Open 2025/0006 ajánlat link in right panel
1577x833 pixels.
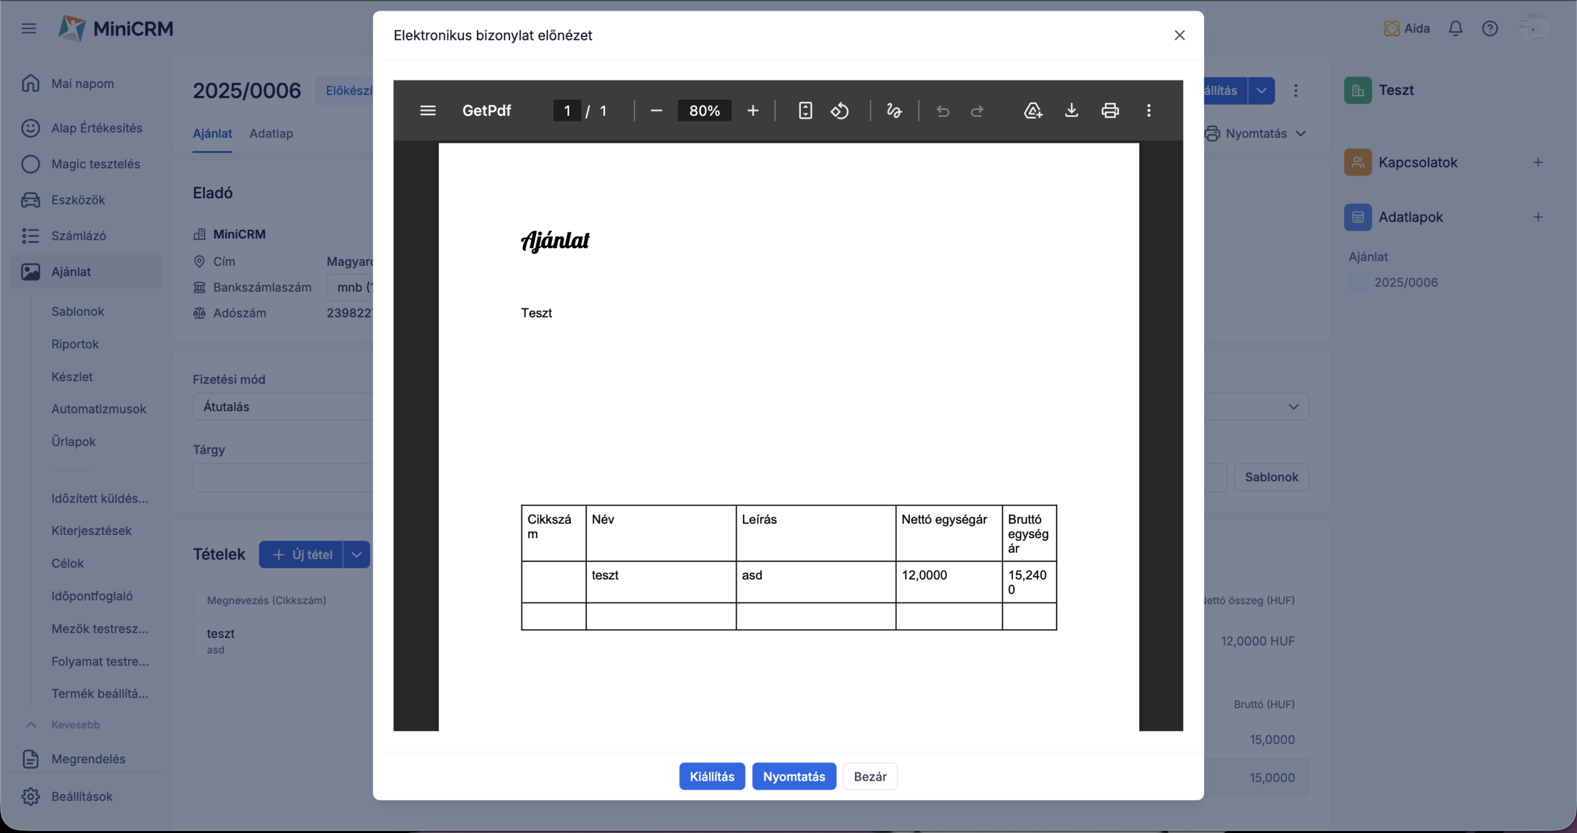pyautogui.click(x=1406, y=282)
